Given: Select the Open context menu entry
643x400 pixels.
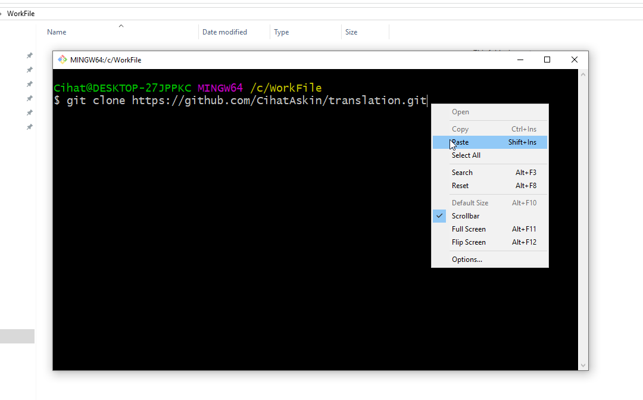Looking at the screenshot, I should 489,112.
